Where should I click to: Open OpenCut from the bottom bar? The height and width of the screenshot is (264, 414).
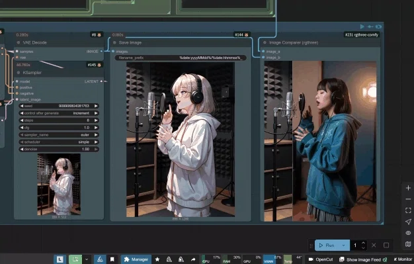(x=321, y=259)
